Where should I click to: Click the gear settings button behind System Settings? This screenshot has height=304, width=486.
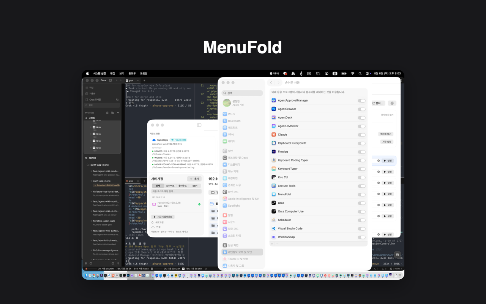[392, 103]
